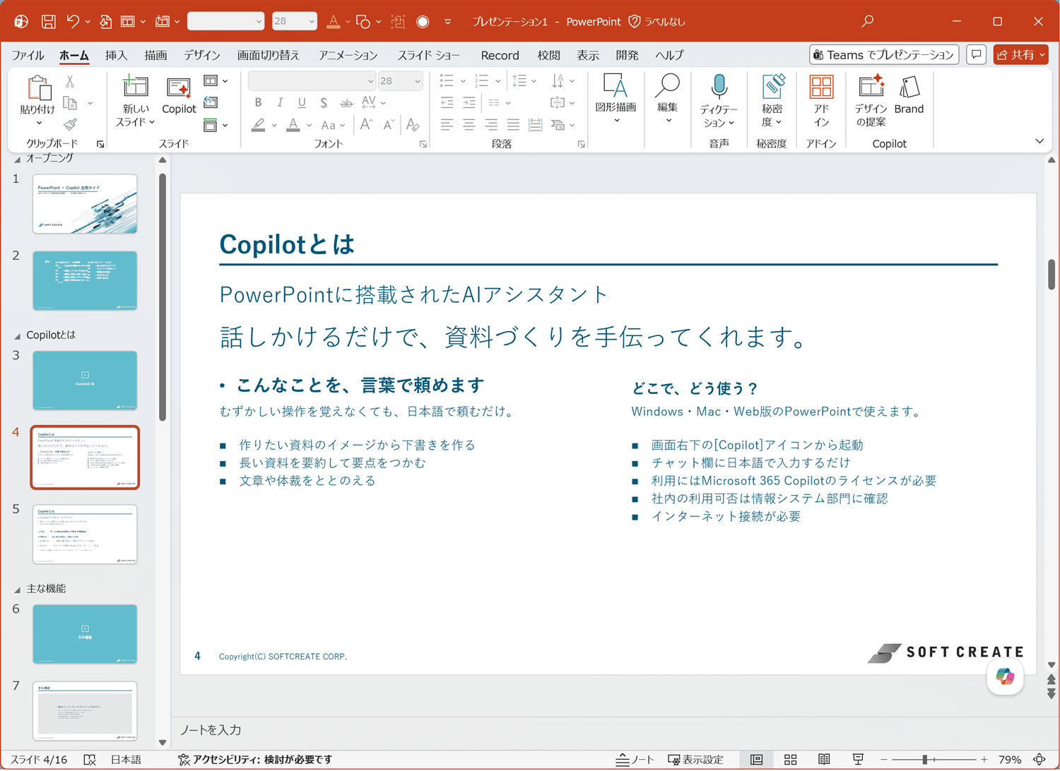Toggle Italic formatting
1060x771 pixels.
[280, 103]
